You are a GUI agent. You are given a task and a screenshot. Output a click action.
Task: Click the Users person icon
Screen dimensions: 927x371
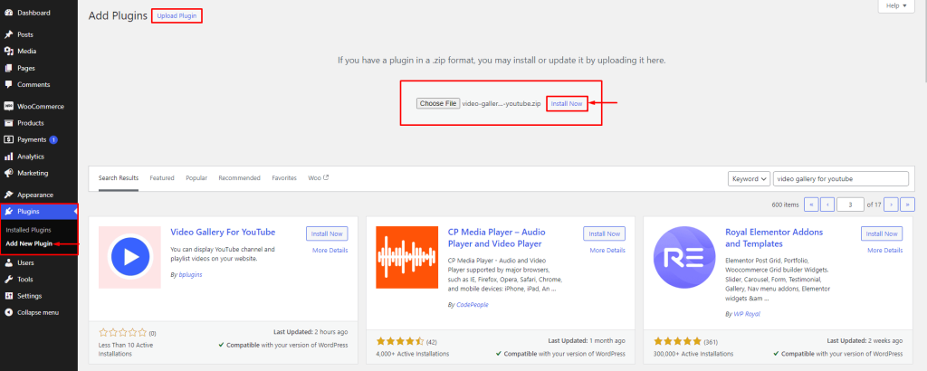point(9,263)
